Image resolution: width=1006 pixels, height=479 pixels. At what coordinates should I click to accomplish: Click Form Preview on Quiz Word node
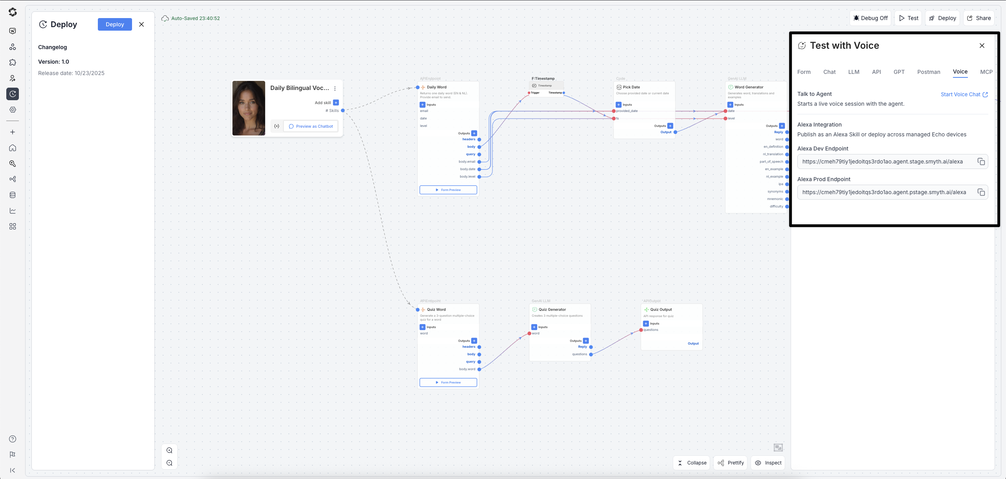(448, 382)
